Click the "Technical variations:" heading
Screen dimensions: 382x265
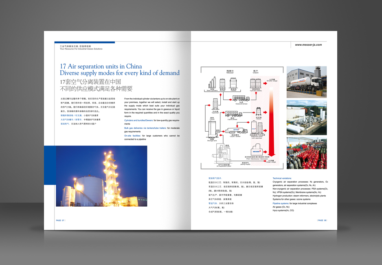pyautogui.click(x=282, y=178)
